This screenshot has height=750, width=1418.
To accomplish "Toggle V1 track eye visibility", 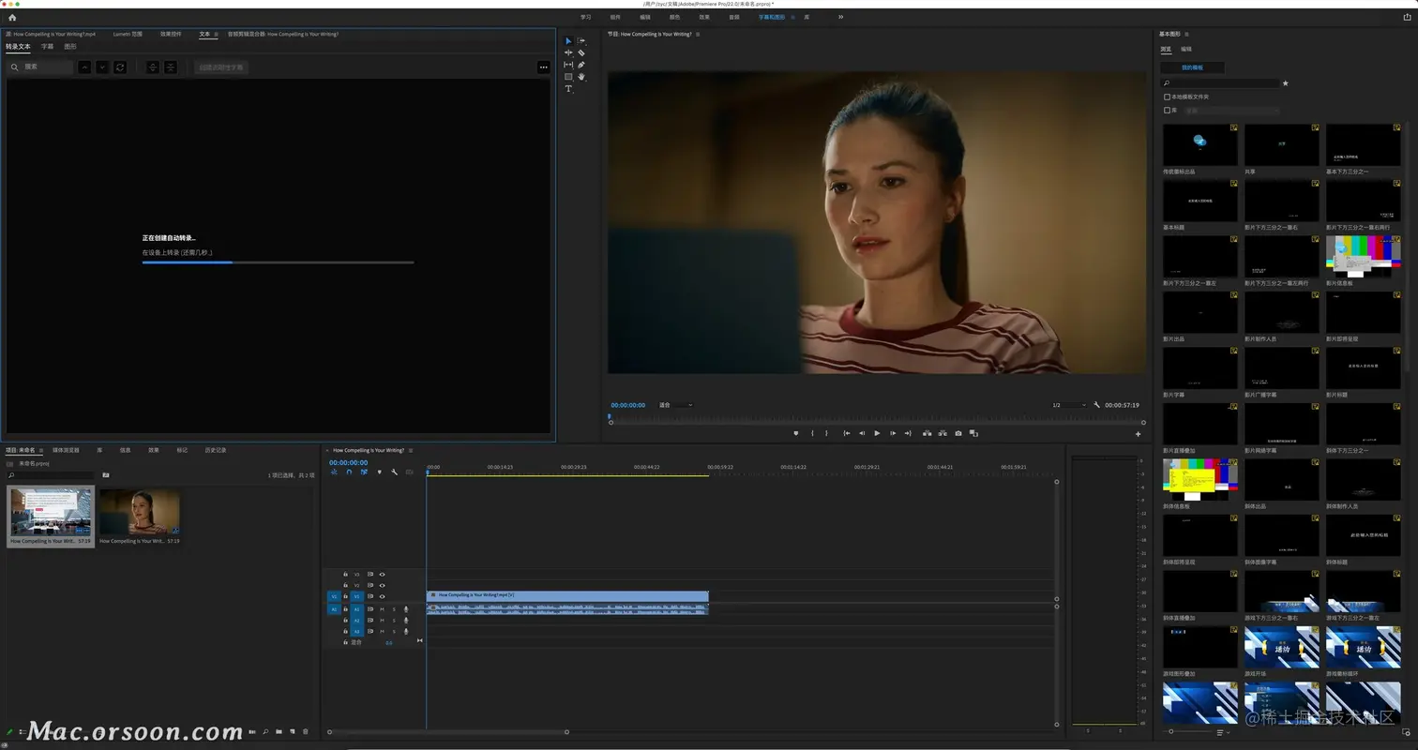I will pos(382,596).
